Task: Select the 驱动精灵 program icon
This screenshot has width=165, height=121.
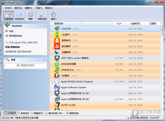Action: tap(57, 46)
